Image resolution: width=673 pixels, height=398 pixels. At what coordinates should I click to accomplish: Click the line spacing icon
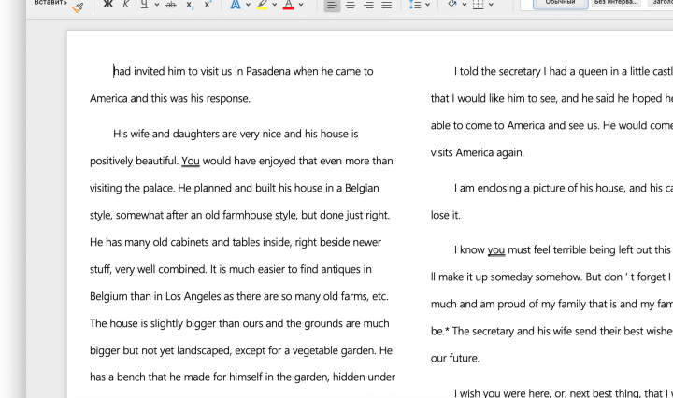coord(415,5)
